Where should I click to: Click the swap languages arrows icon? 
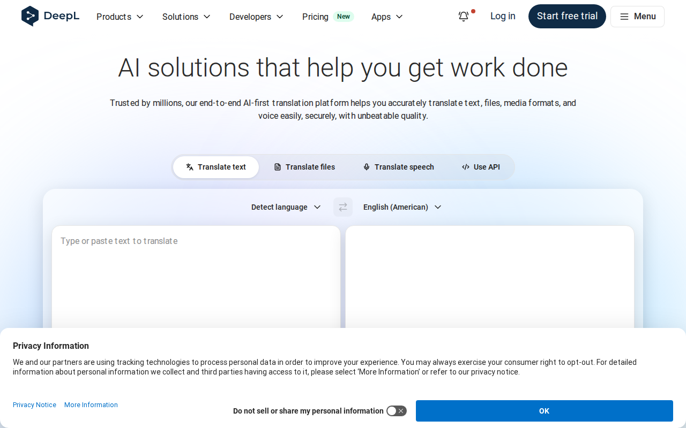pyautogui.click(x=343, y=207)
